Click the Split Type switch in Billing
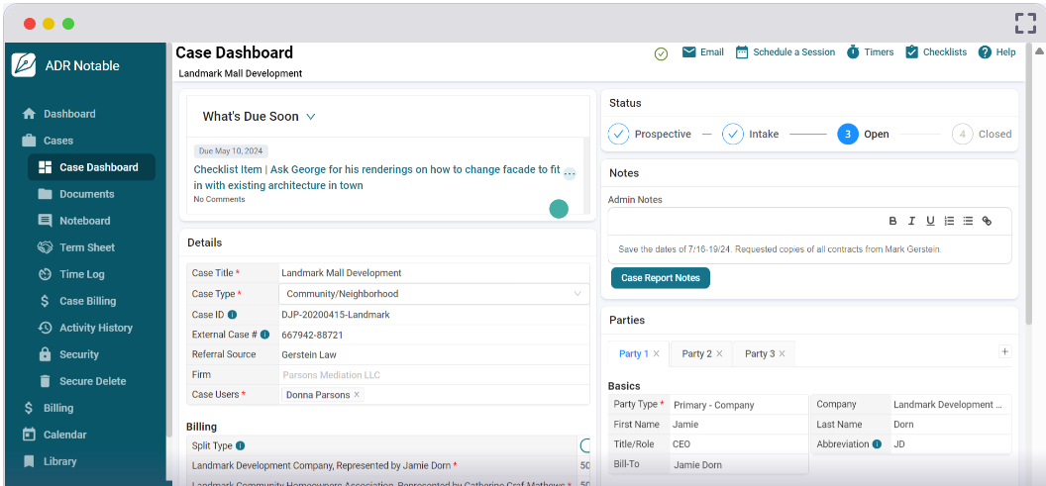Screen dimensions: 1046x486 coord(585,446)
